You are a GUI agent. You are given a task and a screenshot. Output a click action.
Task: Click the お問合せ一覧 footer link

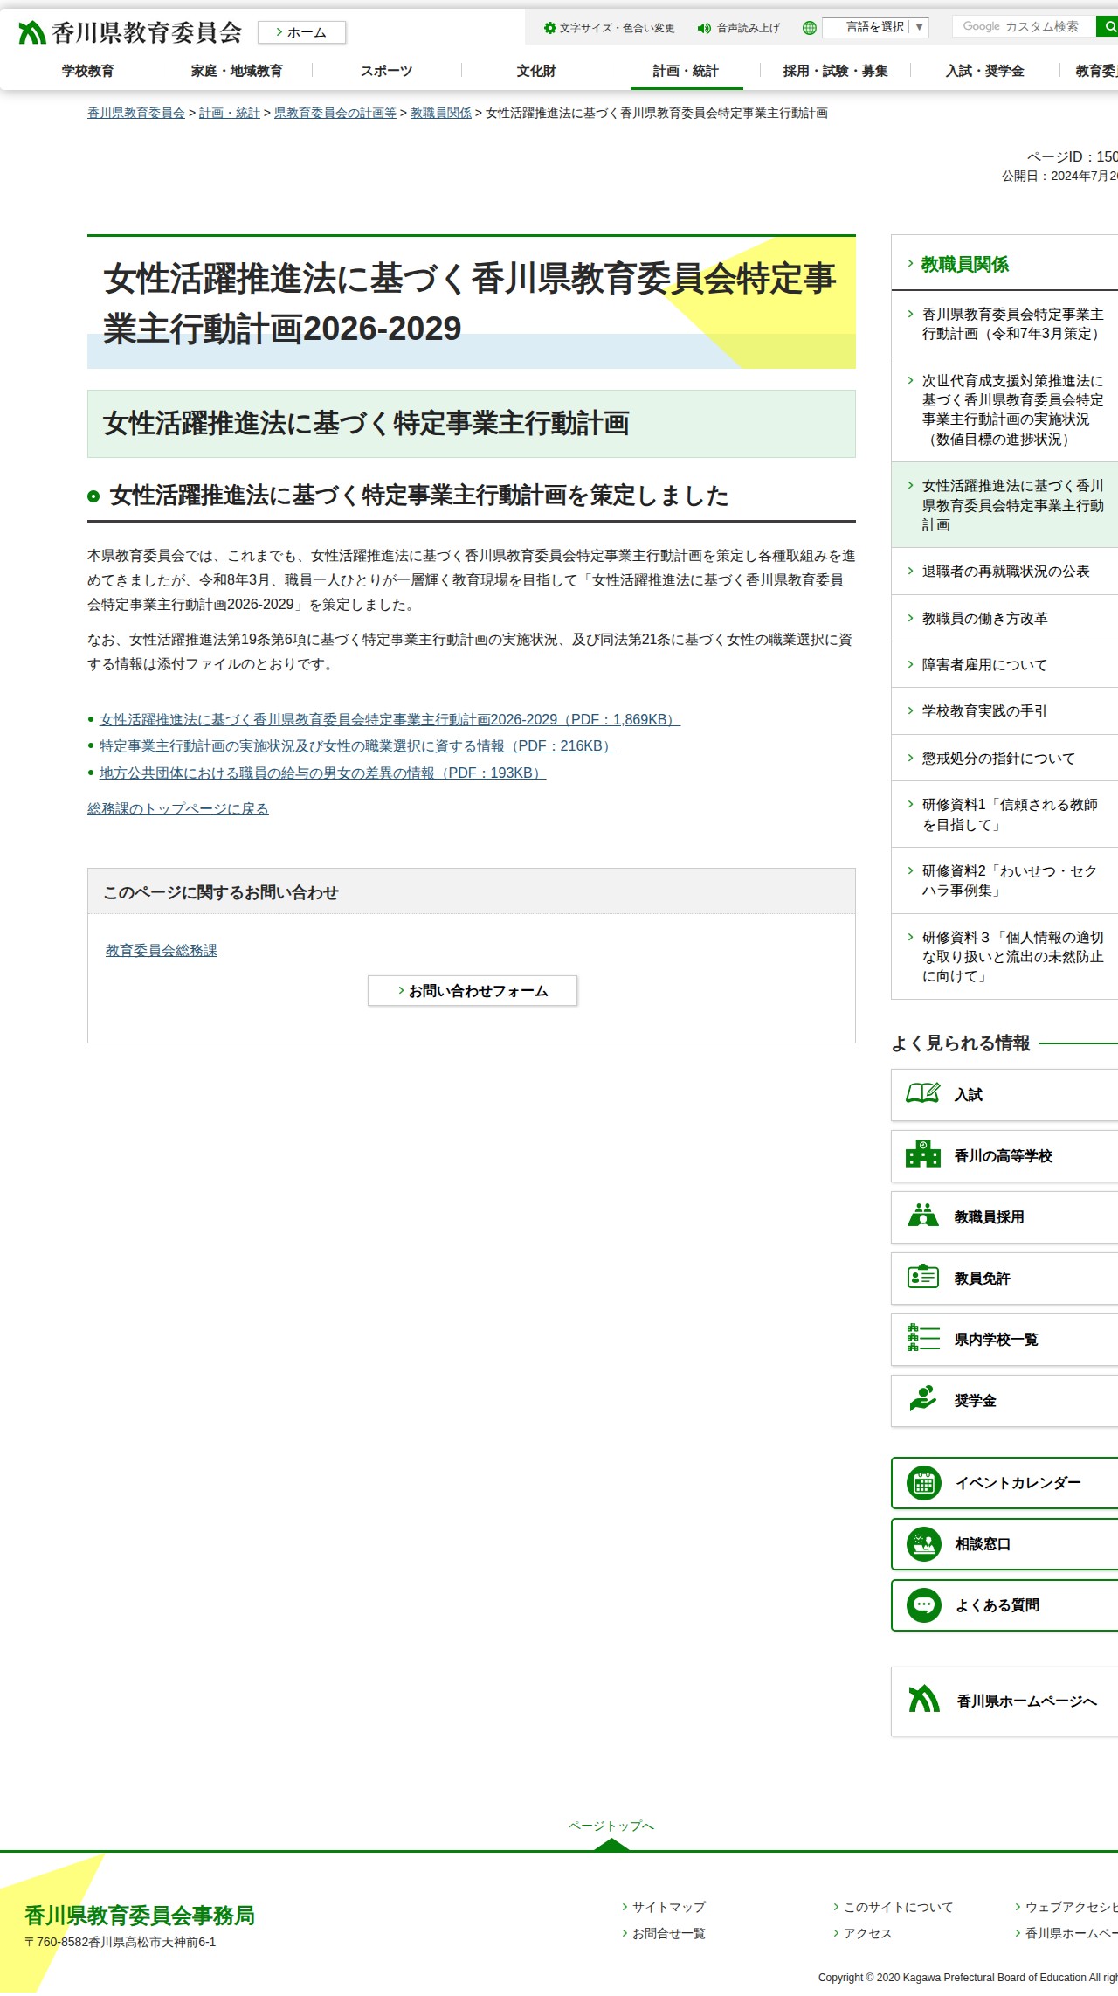(x=669, y=1933)
